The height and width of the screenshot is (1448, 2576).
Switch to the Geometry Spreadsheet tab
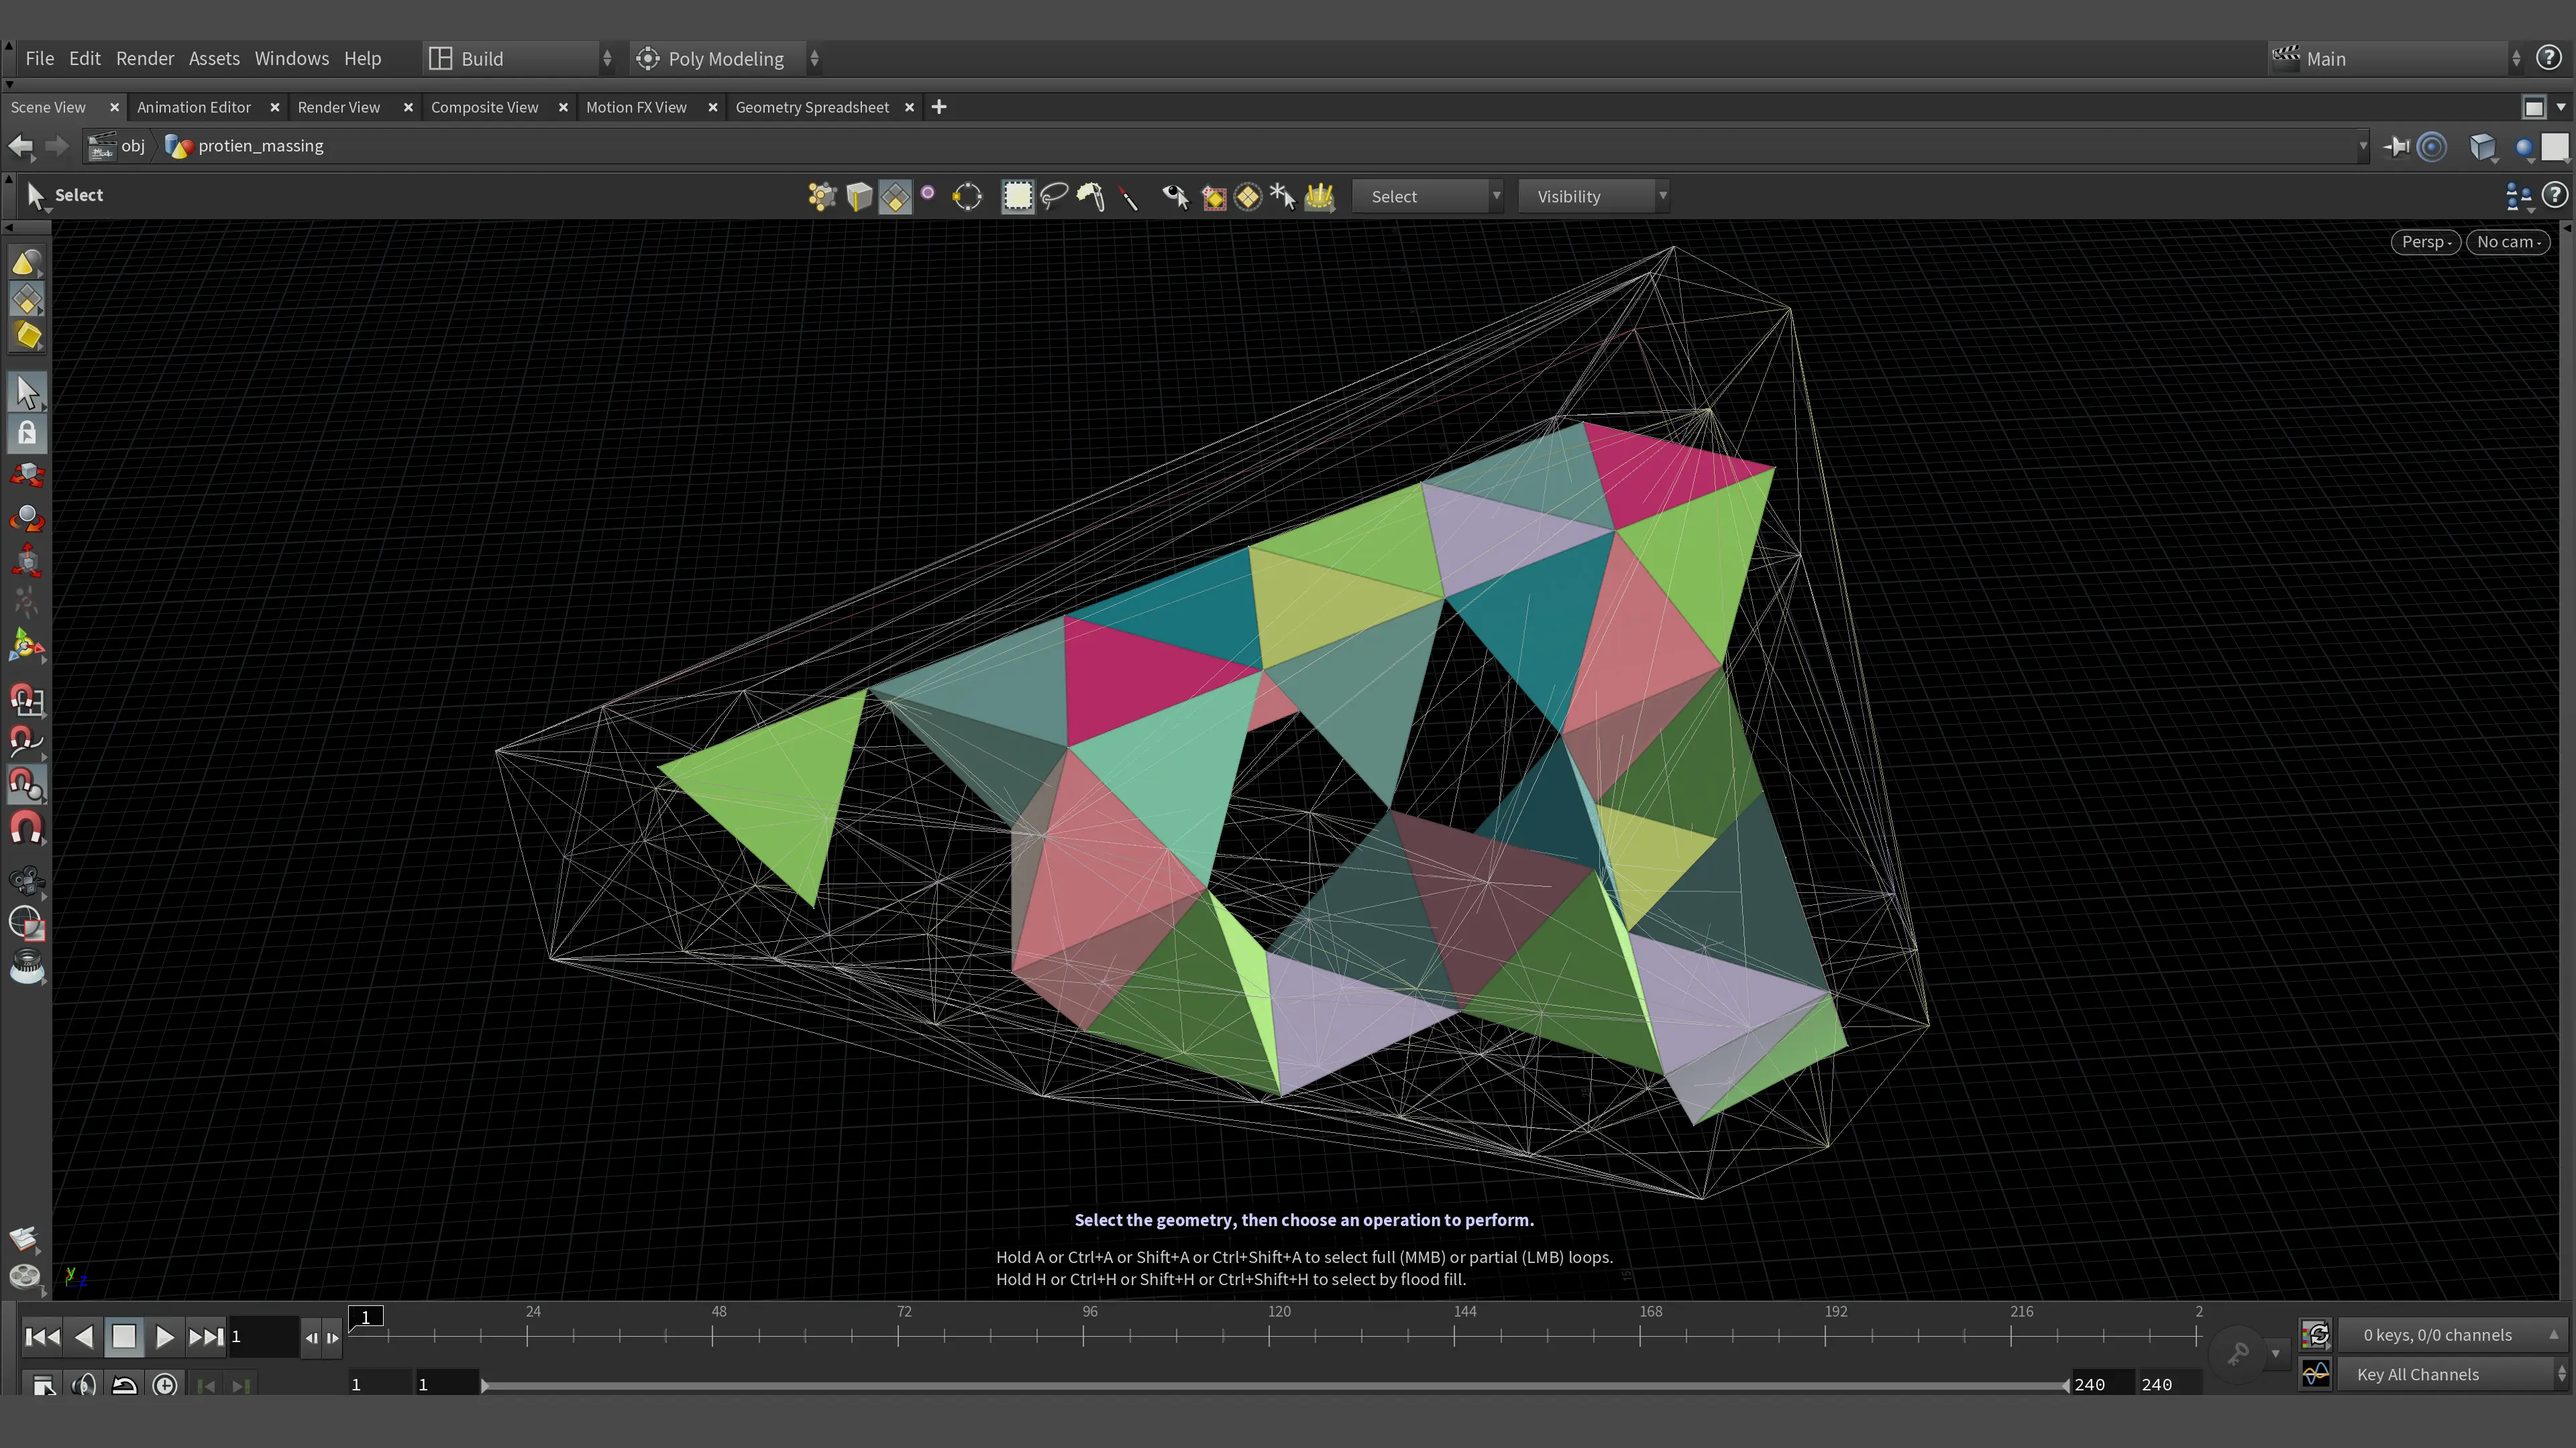pyautogui.click(x=812, y=107)
